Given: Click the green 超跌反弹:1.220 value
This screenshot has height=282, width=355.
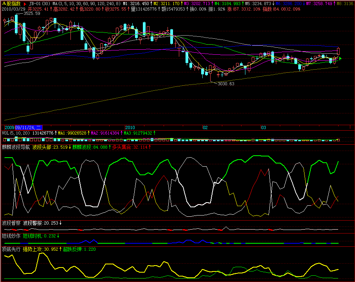Looking at the screenshot, I should 79,250.
